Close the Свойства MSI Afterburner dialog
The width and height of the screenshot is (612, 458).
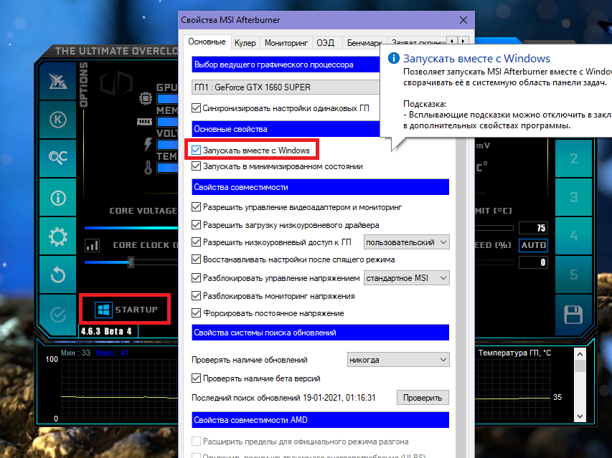463,20
